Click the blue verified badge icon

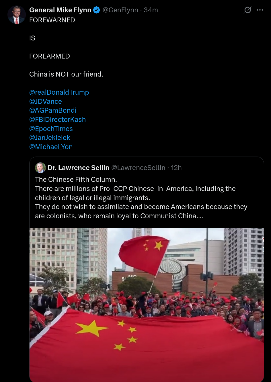pos(97,10)
